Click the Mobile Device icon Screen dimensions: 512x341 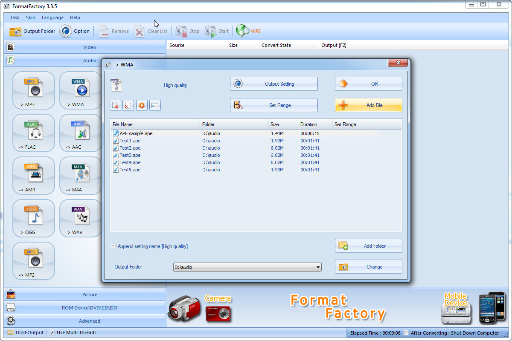click(456, 308)
